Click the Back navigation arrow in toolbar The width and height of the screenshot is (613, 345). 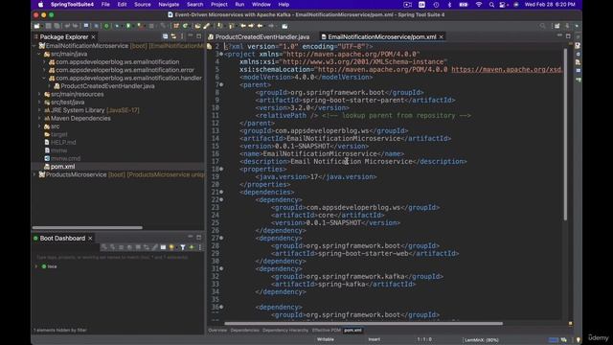(260, 26)
